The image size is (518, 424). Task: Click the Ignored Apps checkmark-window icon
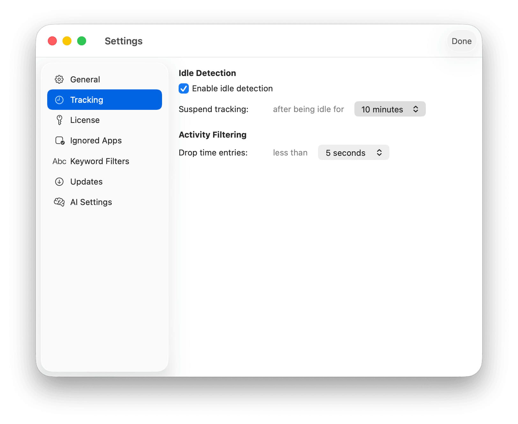(60, 140)
